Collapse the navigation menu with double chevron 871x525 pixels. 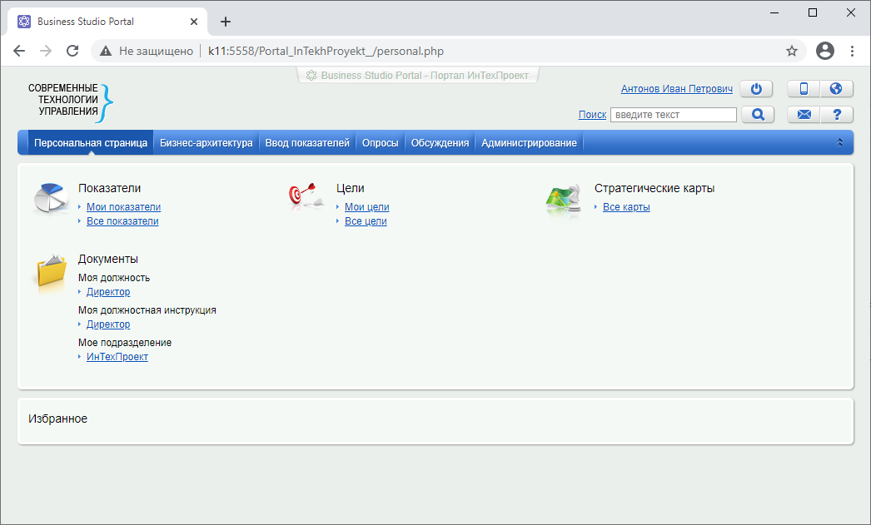[840, 143]
